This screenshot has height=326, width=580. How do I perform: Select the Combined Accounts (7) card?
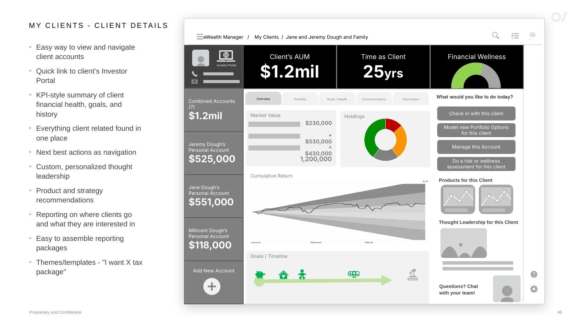click(x=214, y=110)
